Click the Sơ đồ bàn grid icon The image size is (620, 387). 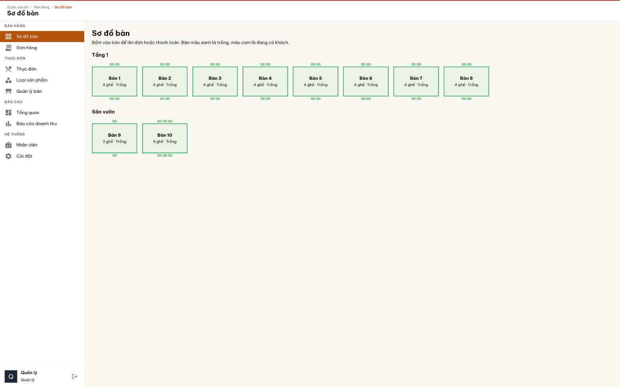(x=8, y=36)
